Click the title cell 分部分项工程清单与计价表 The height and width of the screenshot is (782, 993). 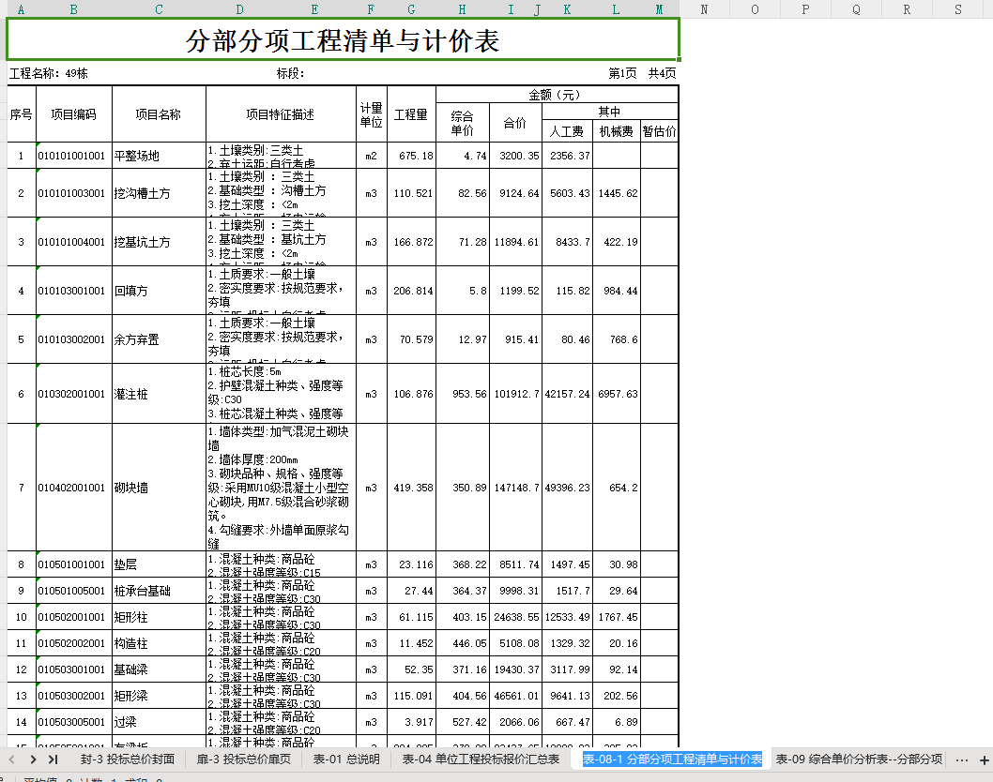[343, 40]
